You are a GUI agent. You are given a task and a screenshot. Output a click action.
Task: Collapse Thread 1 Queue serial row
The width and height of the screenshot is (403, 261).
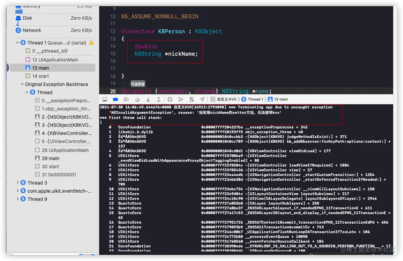17,43
